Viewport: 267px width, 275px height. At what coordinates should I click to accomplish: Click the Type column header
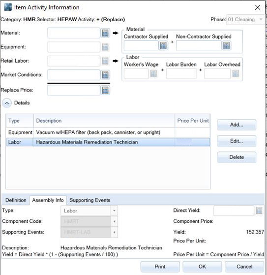point(20,121)
